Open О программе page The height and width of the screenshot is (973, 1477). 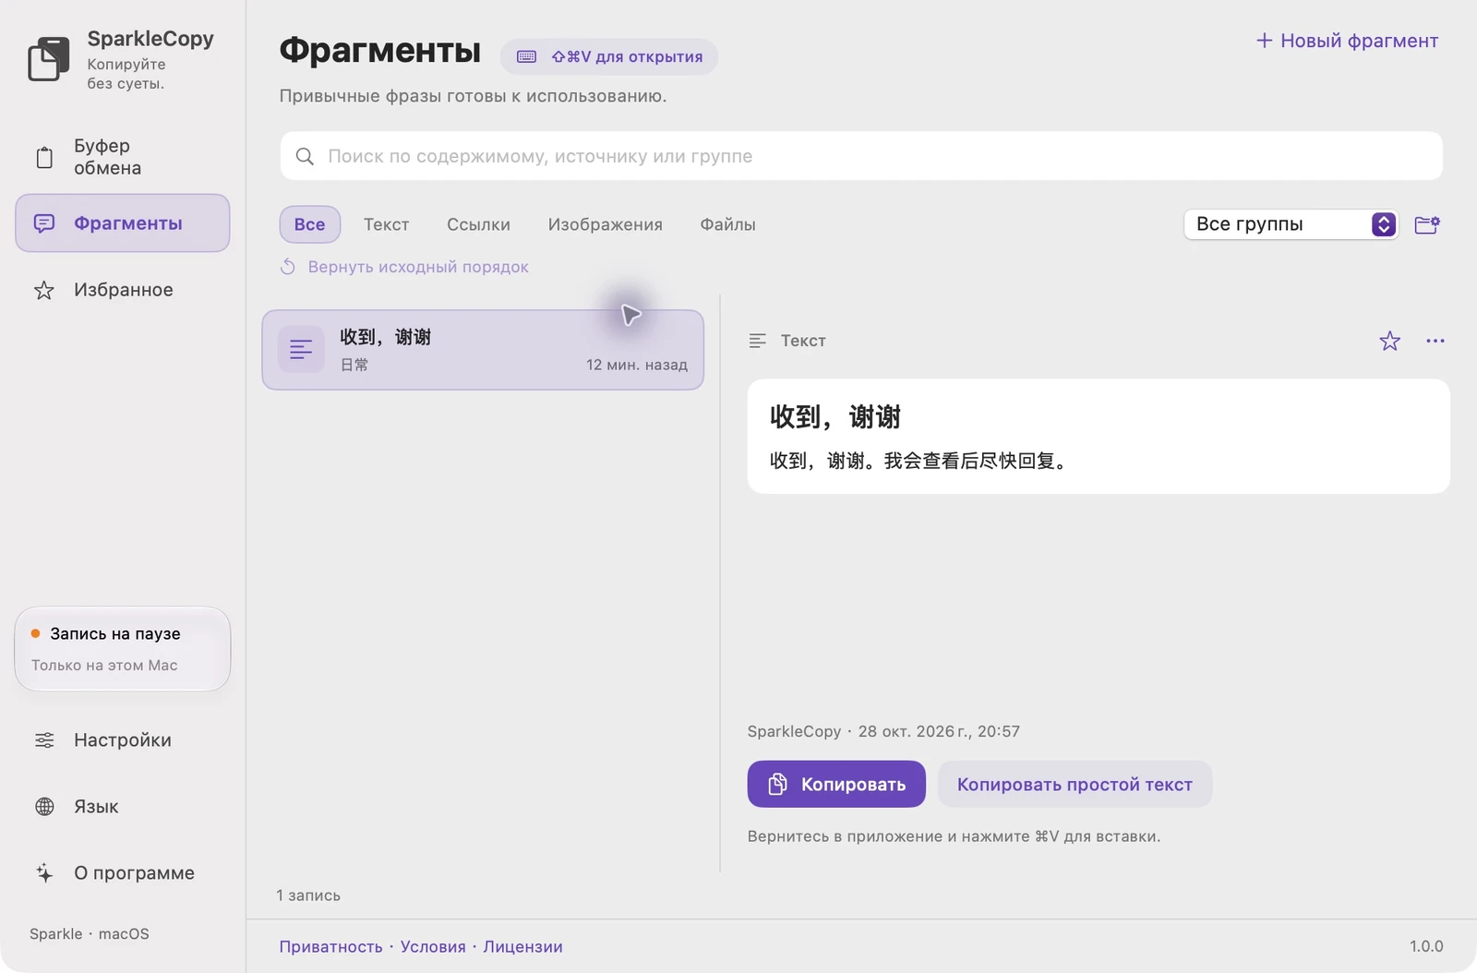click(x=122, y=873)
